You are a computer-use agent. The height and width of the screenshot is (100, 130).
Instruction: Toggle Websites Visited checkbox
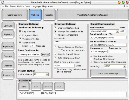tap(20, 39)
